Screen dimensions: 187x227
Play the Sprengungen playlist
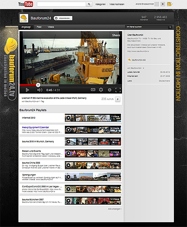tap(68, 177)
